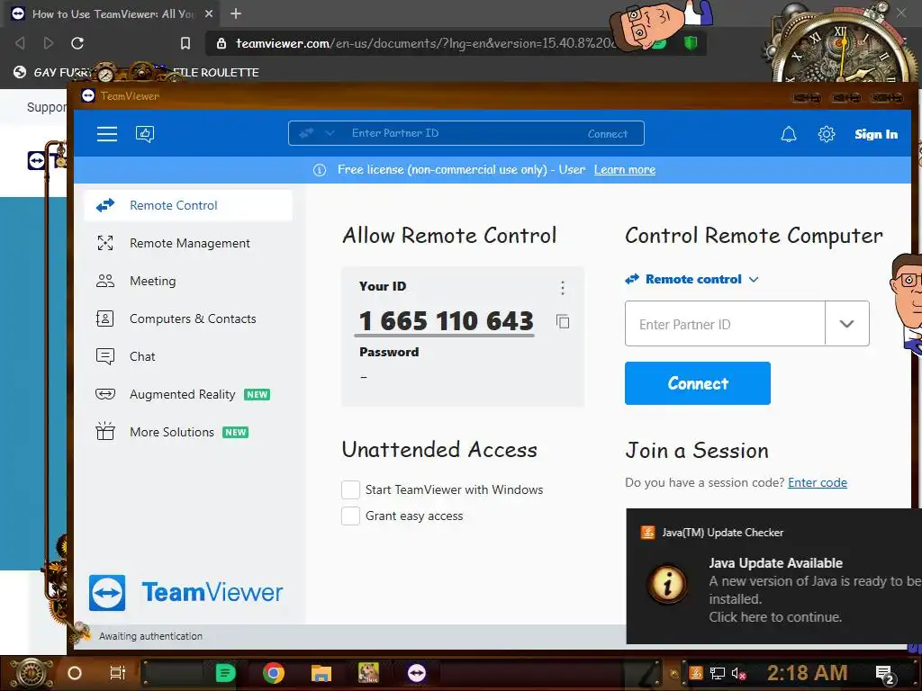The width and height of the screenshot is (922, 691).
Task: Open Chrome from the taskbar
Action: pyautogui.click(x=273, y=673)
